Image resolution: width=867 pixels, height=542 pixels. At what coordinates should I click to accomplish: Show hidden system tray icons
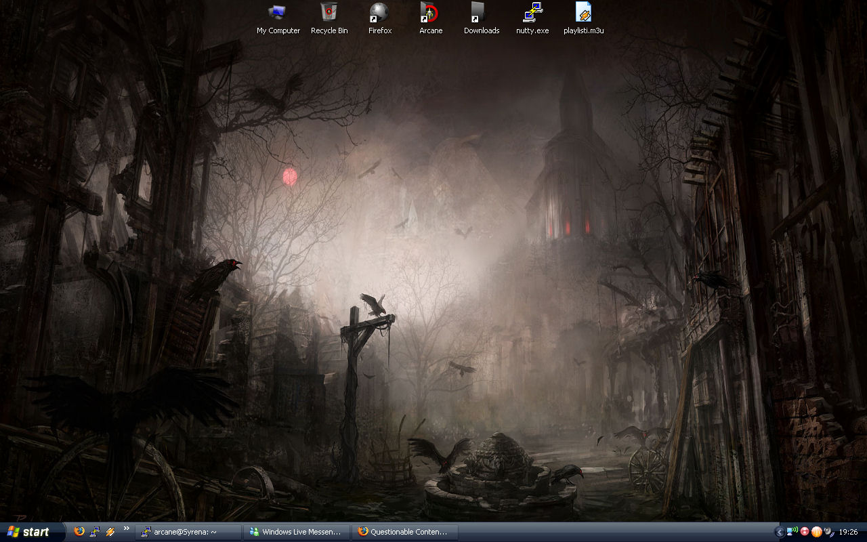pyautogui.click(x=779, y=532)
